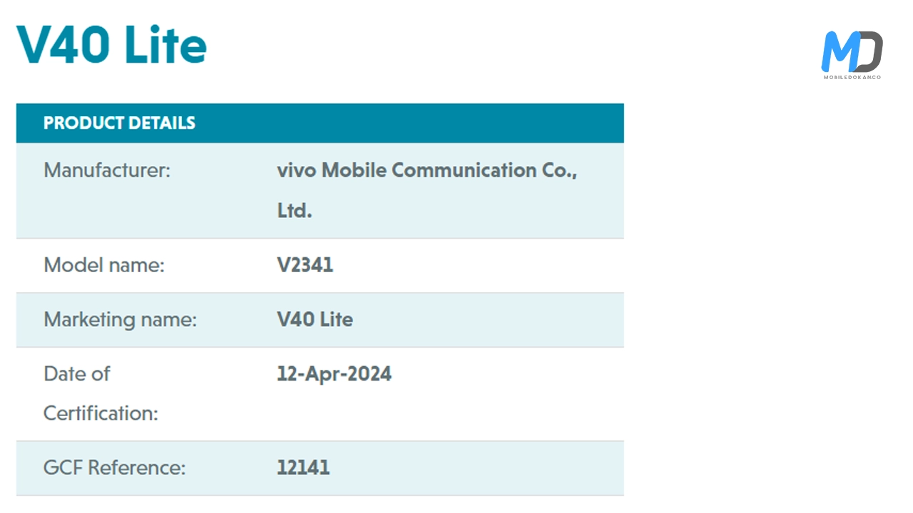The width and height of the screenshot is (913, 513).
Task: Click the Certification: label word
Action: (x=101, y=413)
